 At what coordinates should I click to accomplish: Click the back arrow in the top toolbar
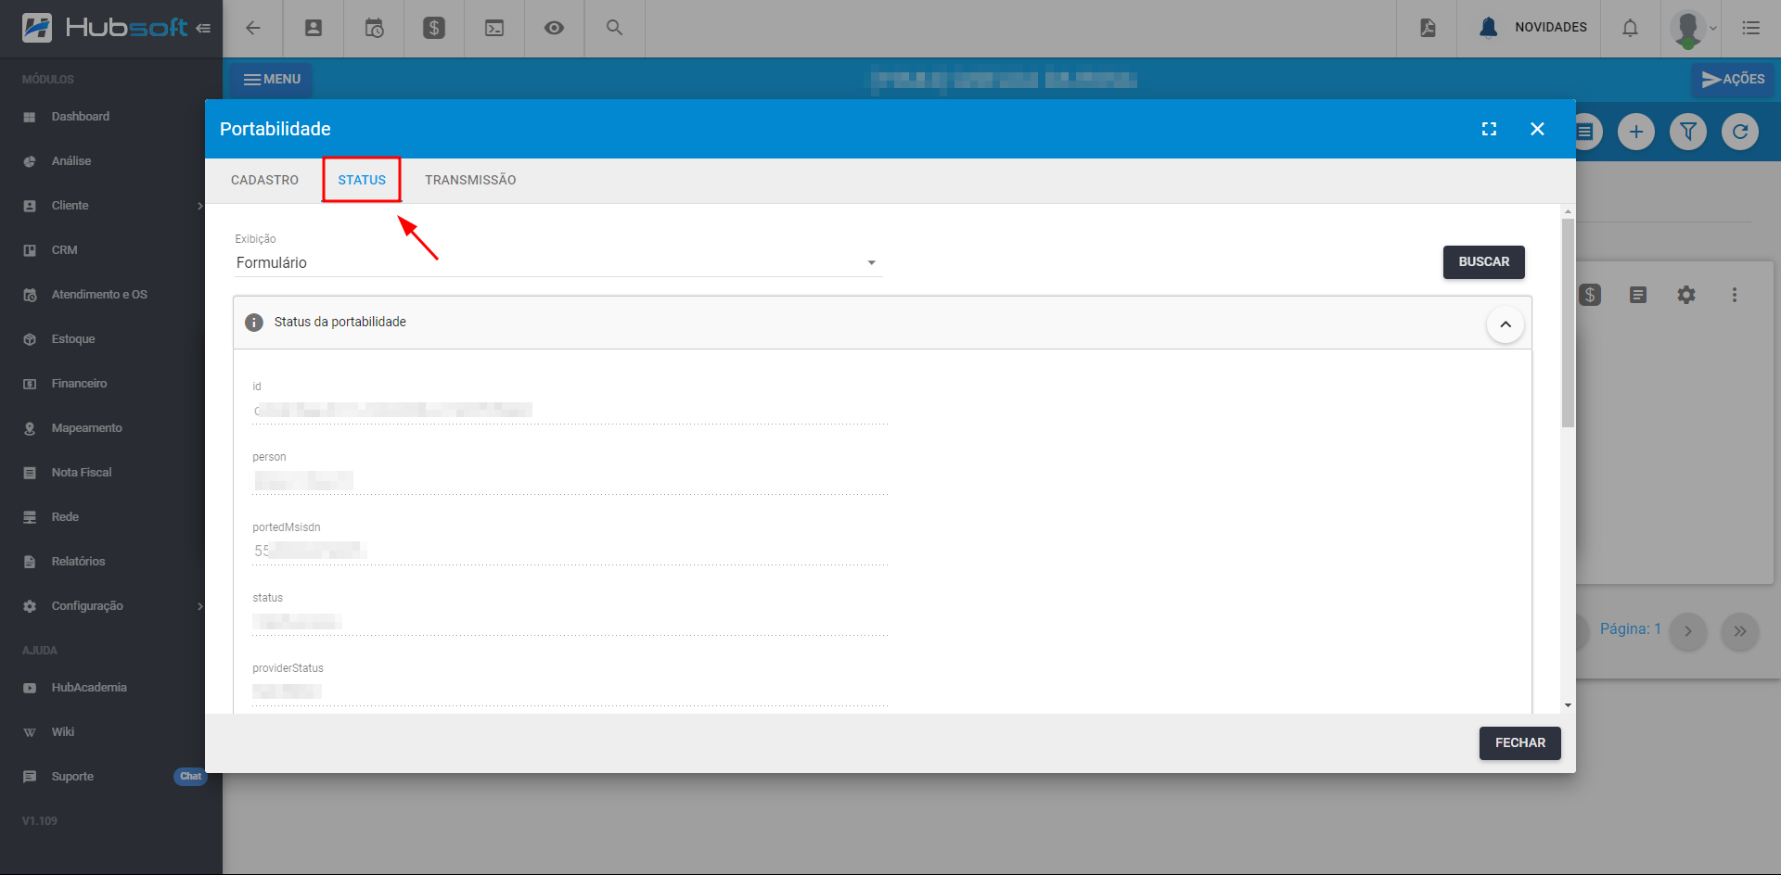pos(252,28)
